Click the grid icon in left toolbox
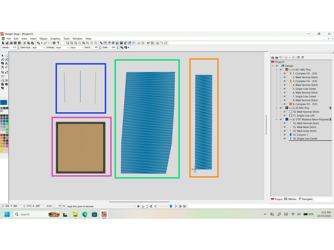Viewport: 334px width, 250px height. tap(7, 84)
